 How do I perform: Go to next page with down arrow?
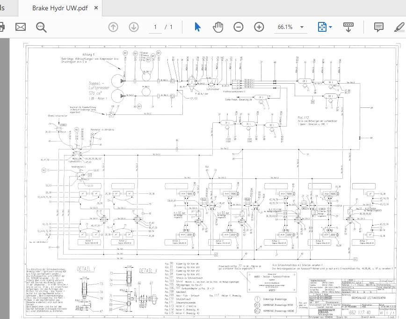click(133, 27)
